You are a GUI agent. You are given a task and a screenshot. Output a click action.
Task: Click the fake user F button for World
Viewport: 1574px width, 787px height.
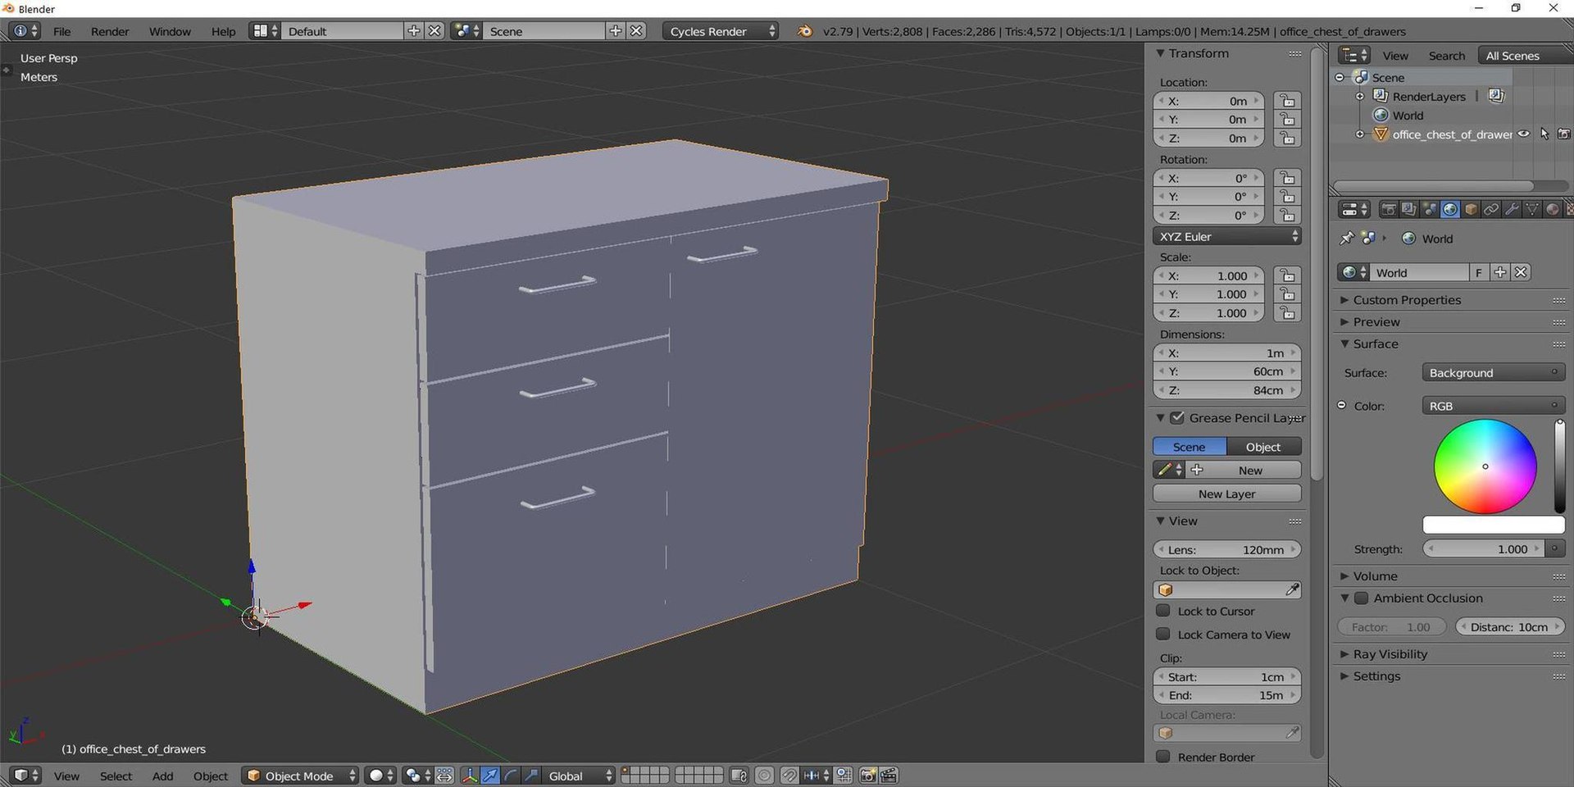[1479, 272]
